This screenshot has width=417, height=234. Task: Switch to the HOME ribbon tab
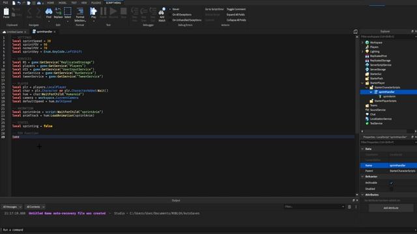(50, 3)
